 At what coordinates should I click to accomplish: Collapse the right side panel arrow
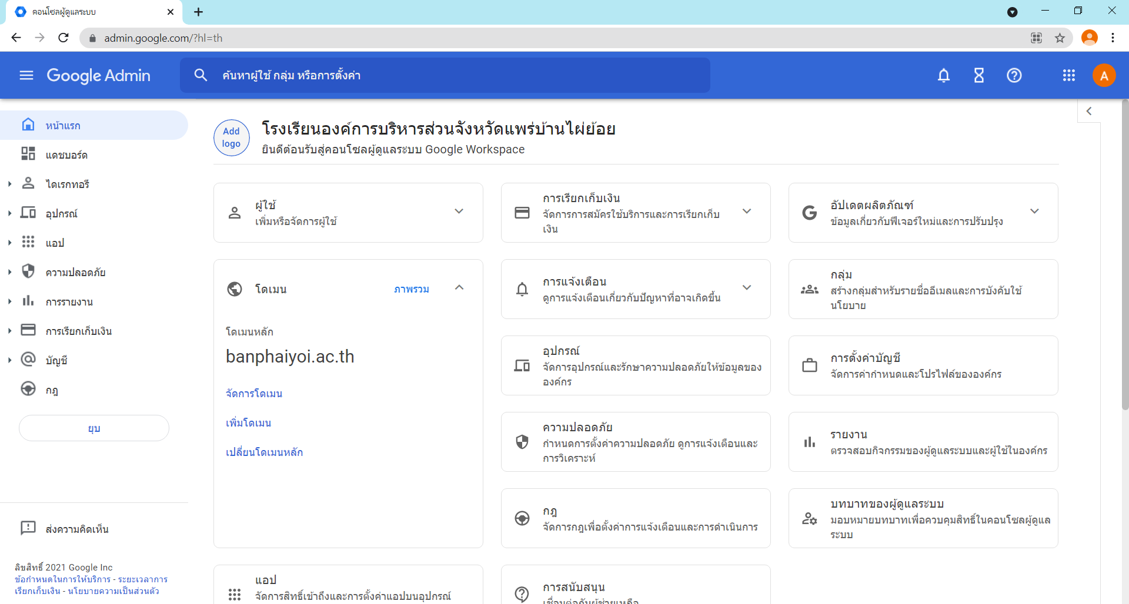1089,111
